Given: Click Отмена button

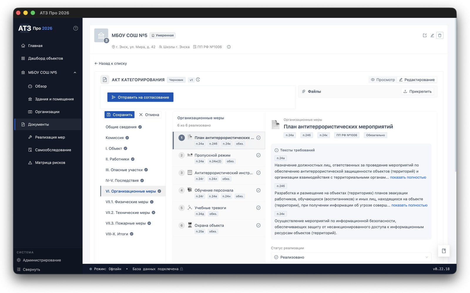Looking at the screenshot, I should coord(149,115).
